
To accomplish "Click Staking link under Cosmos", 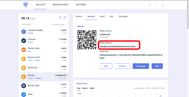I will point(30,42).
